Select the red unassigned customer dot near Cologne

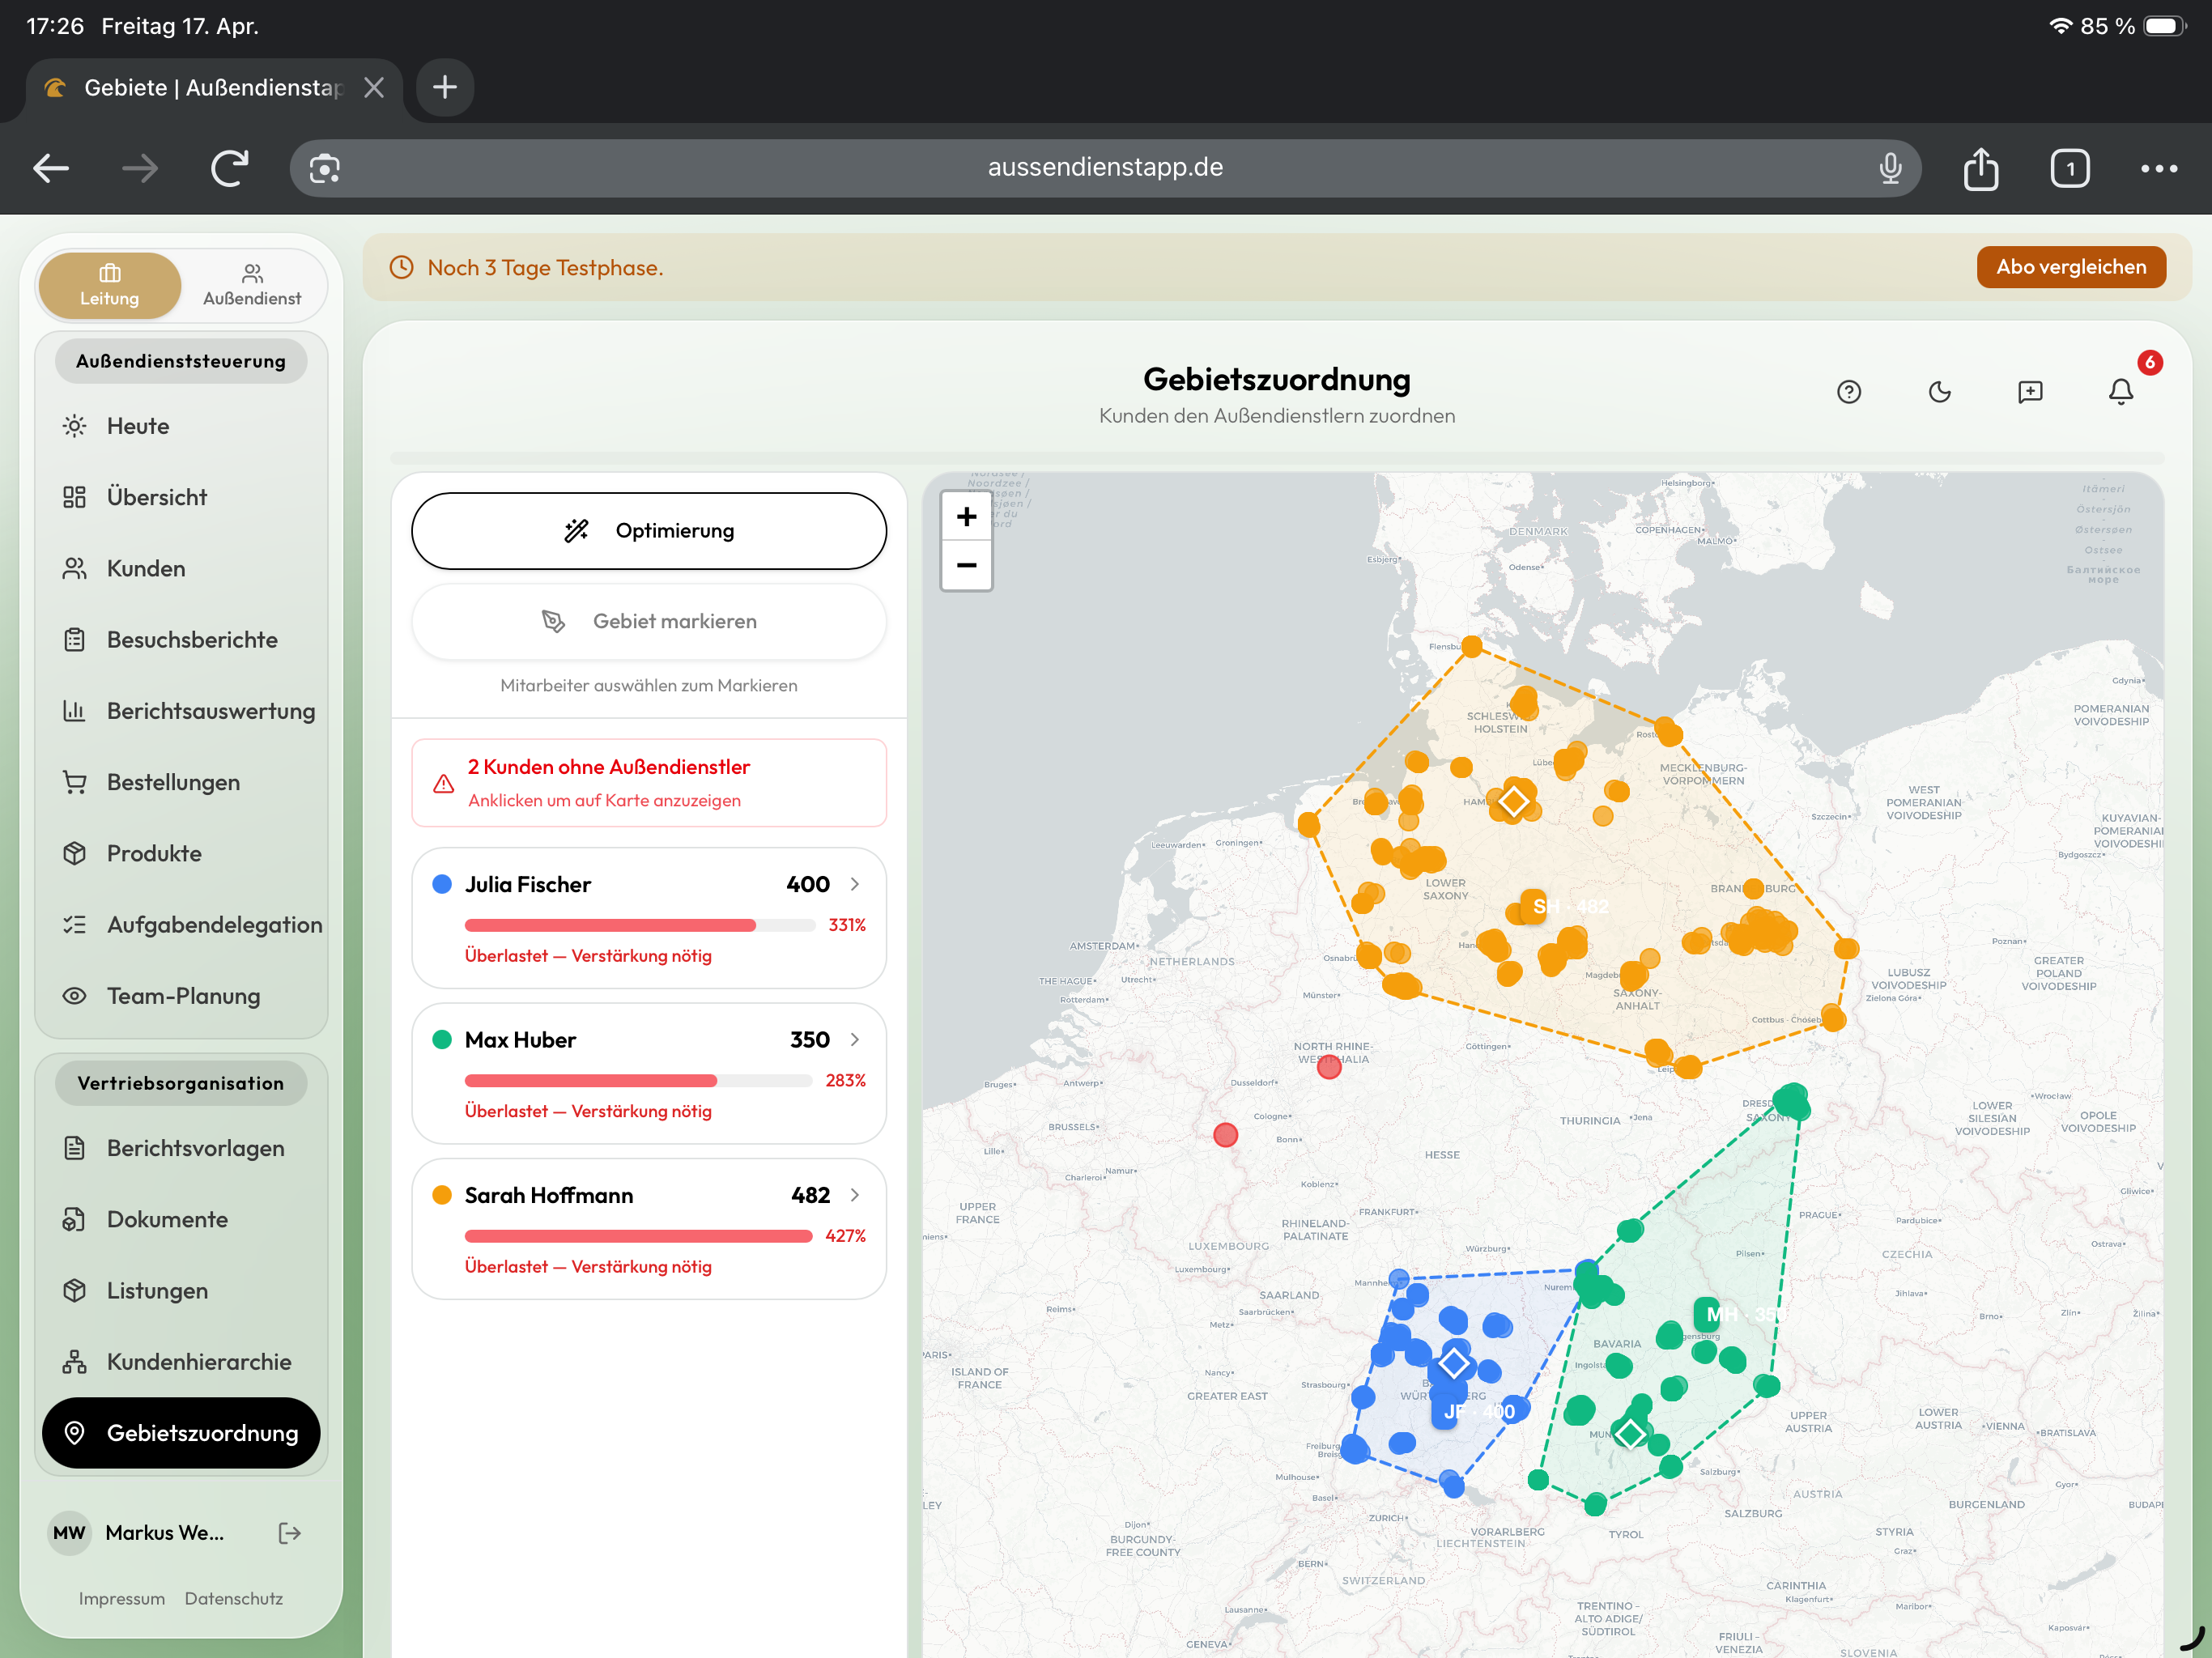click(x=1225, y=1135)
